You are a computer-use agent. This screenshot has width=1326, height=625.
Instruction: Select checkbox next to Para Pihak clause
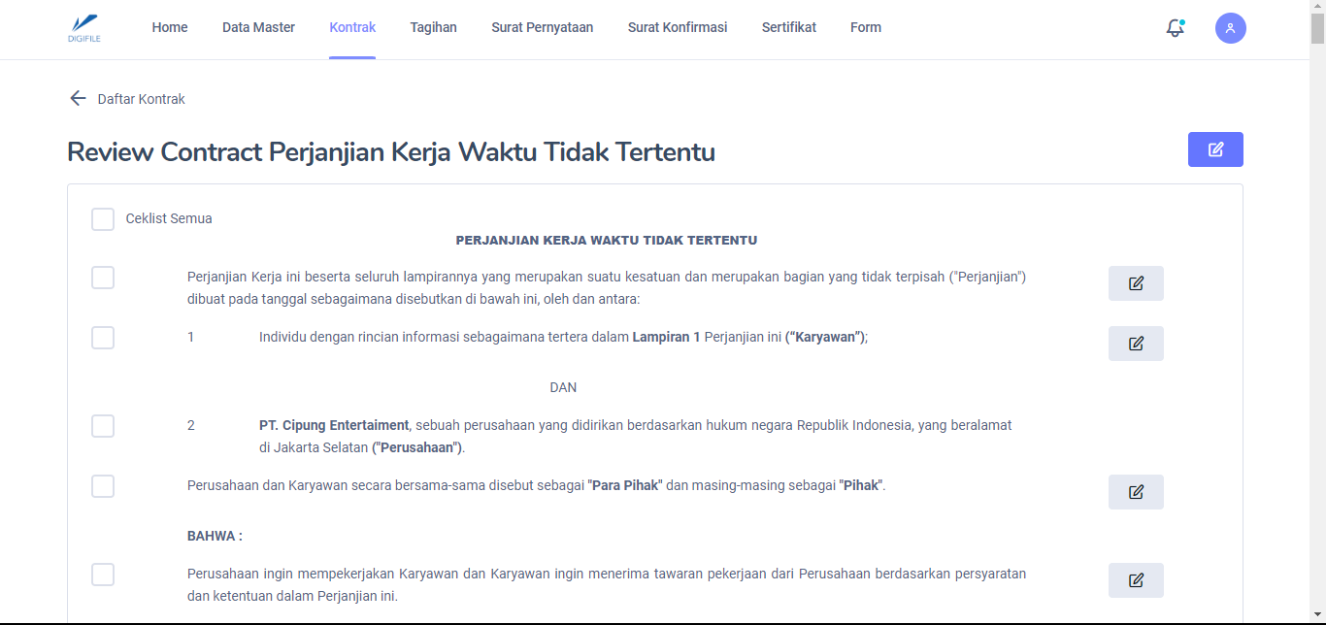(103, 486)
